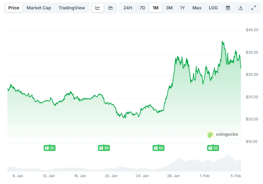
Task: Click the download chart data icon
Action: 241,8
